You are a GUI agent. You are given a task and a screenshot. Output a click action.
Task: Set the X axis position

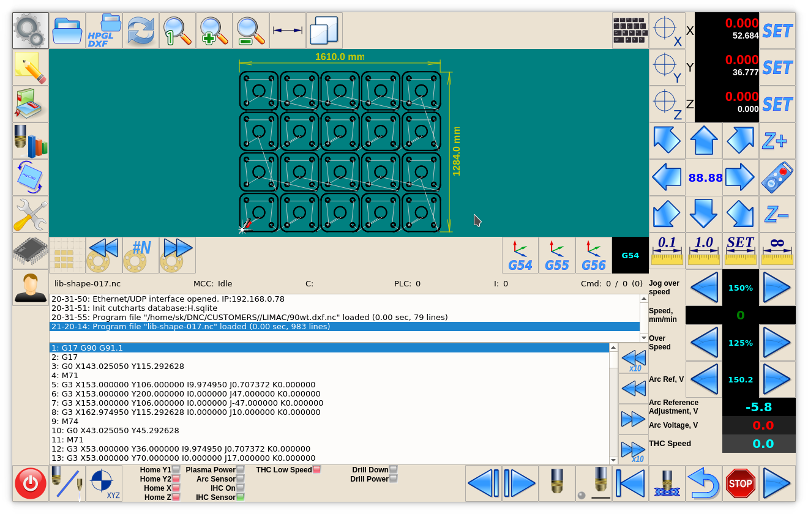coord(777,31)
